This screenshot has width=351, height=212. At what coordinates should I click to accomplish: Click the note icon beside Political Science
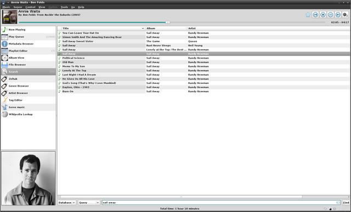pos(60,58)
